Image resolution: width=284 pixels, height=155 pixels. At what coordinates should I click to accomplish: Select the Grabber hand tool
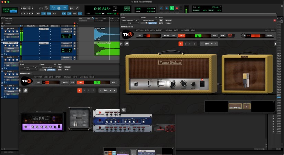pyautogui.click(x=65, y=8)
